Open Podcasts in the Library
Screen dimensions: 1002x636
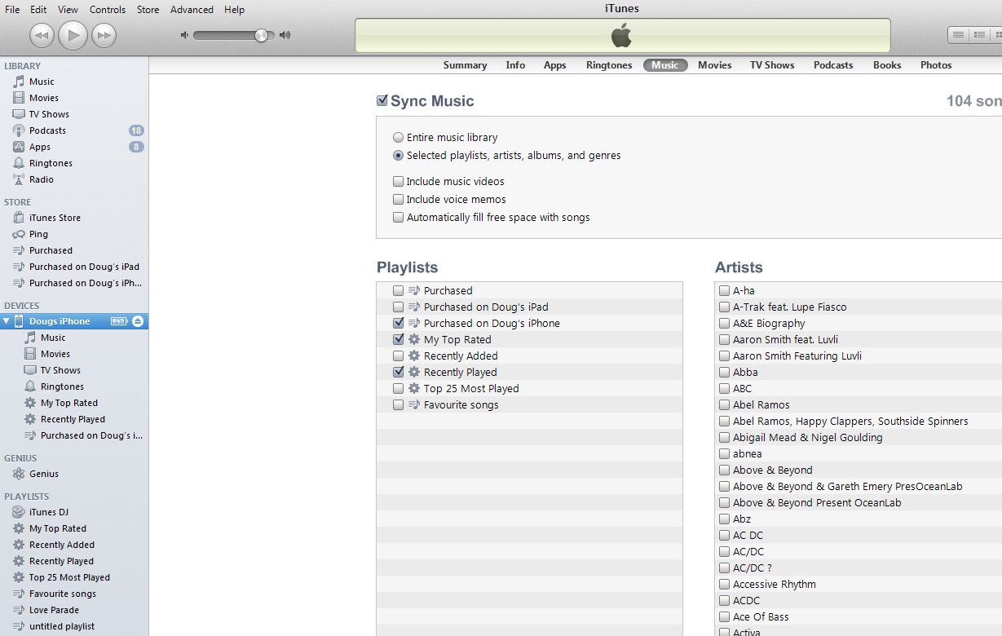(47, 130)
